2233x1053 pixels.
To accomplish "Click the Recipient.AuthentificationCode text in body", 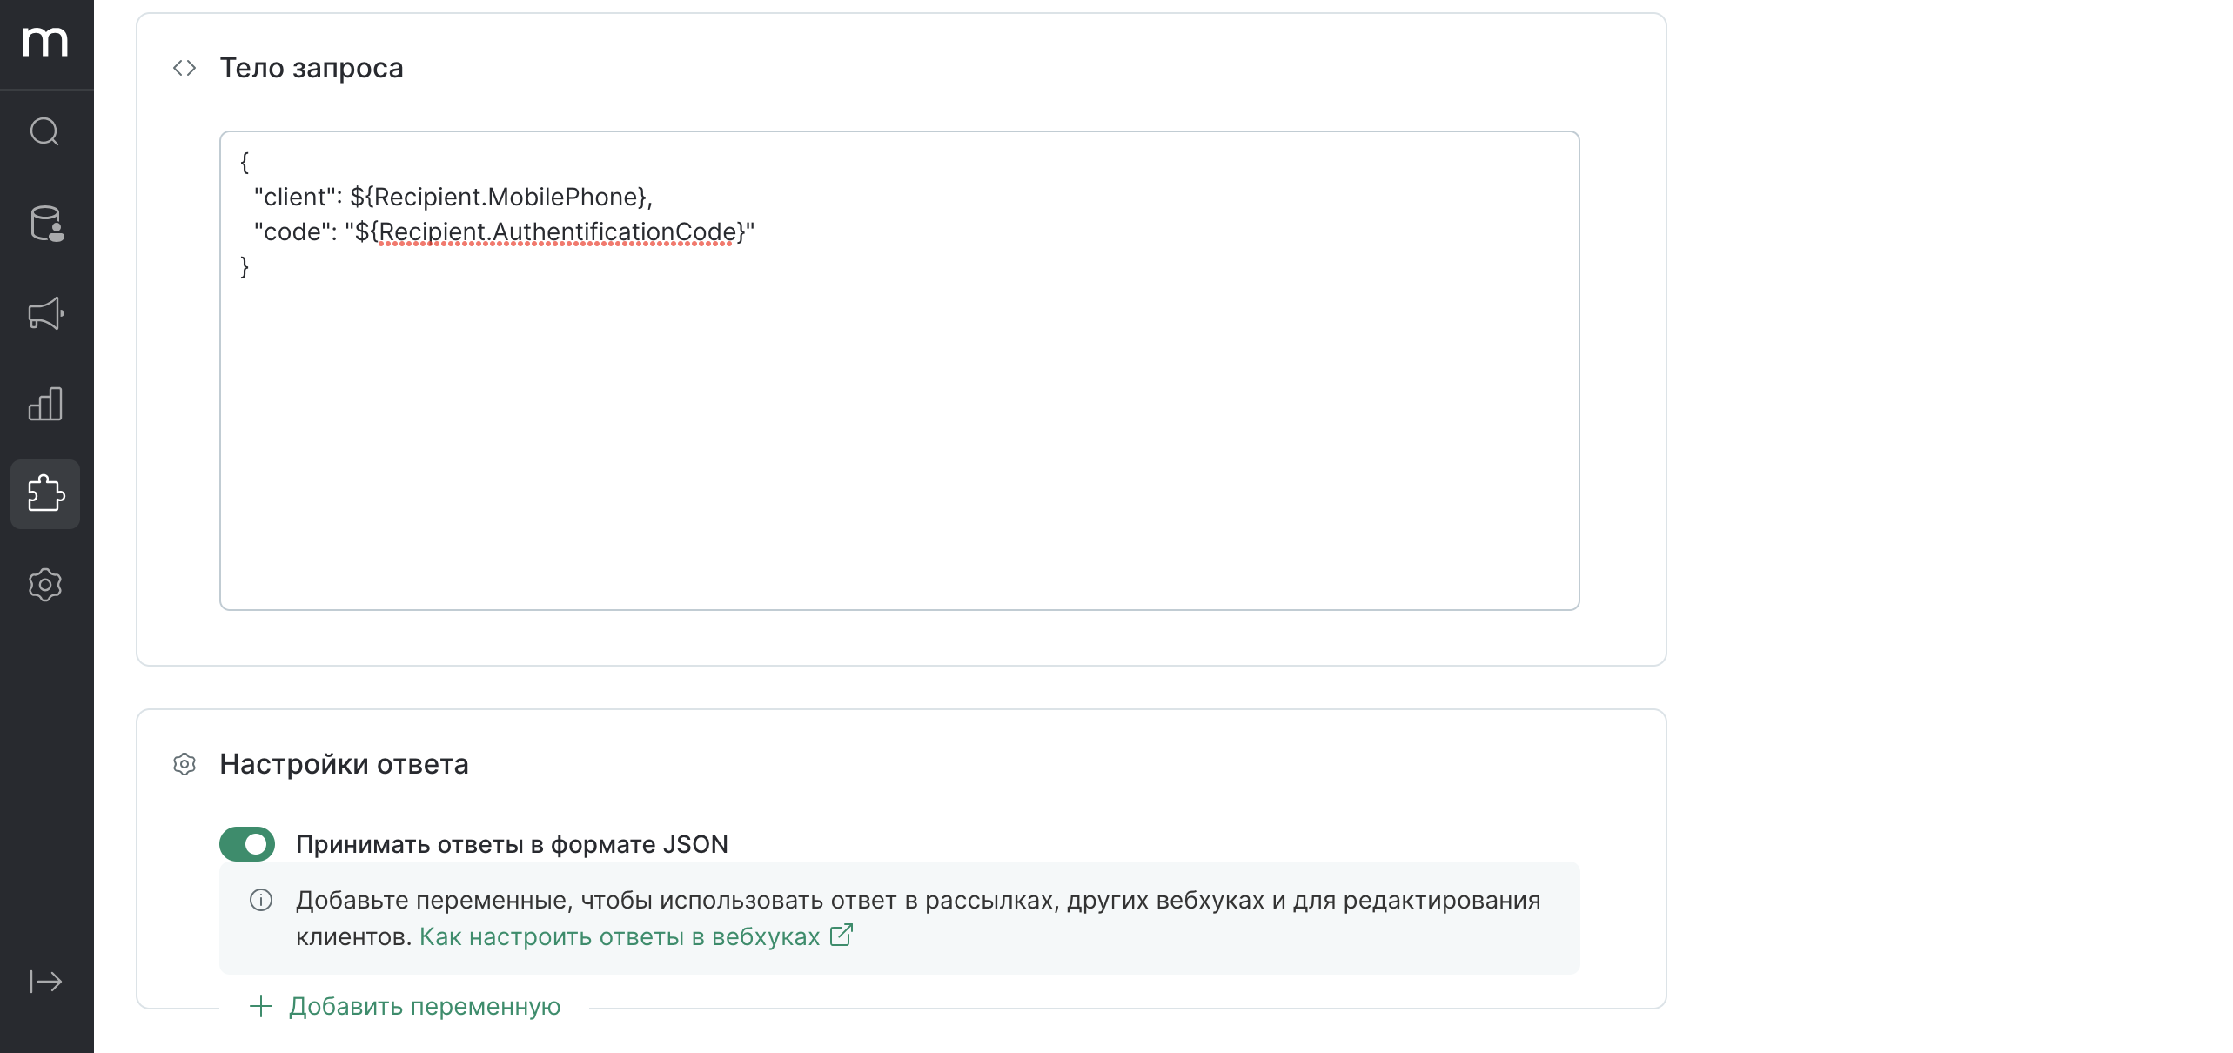I will point(558,232).
